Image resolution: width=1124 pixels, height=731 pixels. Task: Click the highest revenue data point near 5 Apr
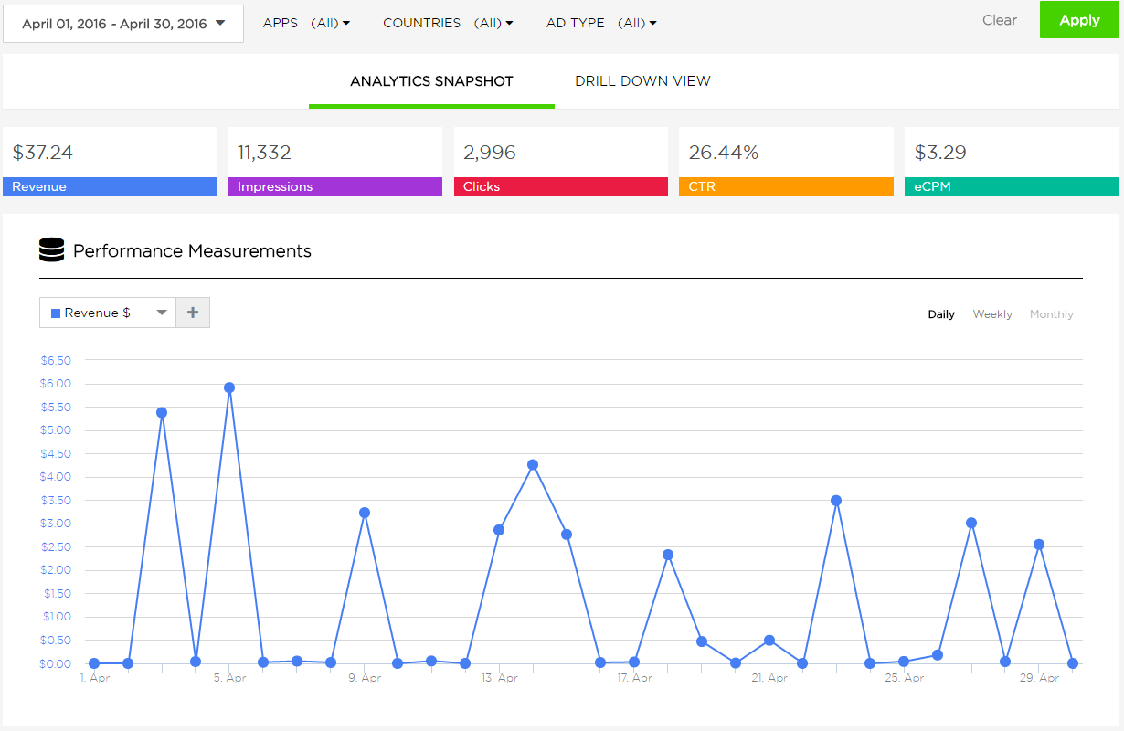pyautogui.click(x=229, y=387)
